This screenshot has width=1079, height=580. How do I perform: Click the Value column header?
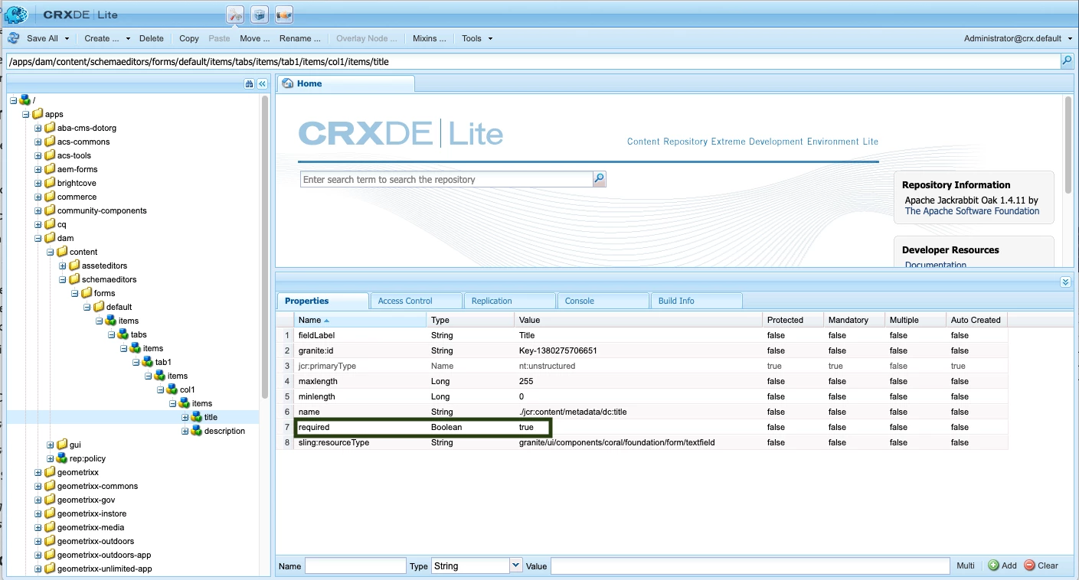[639, 320]
